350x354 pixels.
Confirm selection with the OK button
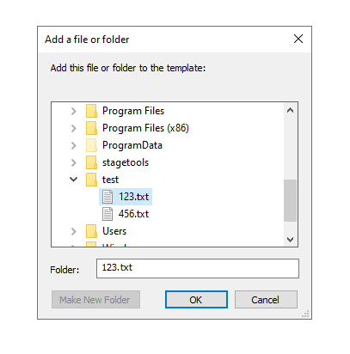(x=196, y=300)
